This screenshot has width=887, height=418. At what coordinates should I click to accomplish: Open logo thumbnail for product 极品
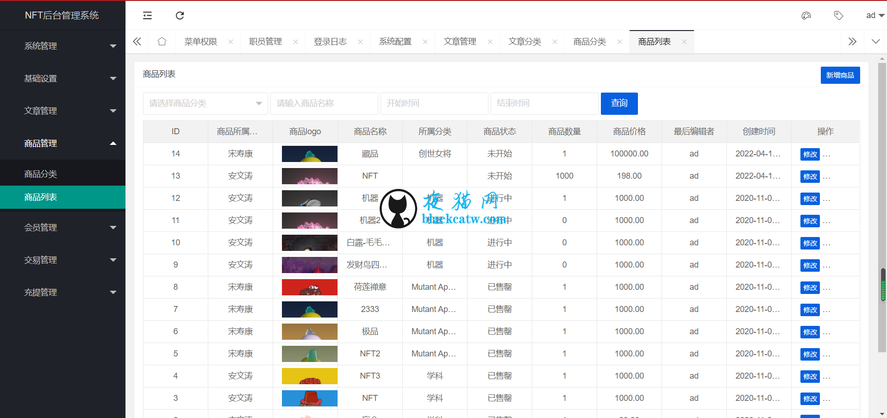(x=310, y=331)
